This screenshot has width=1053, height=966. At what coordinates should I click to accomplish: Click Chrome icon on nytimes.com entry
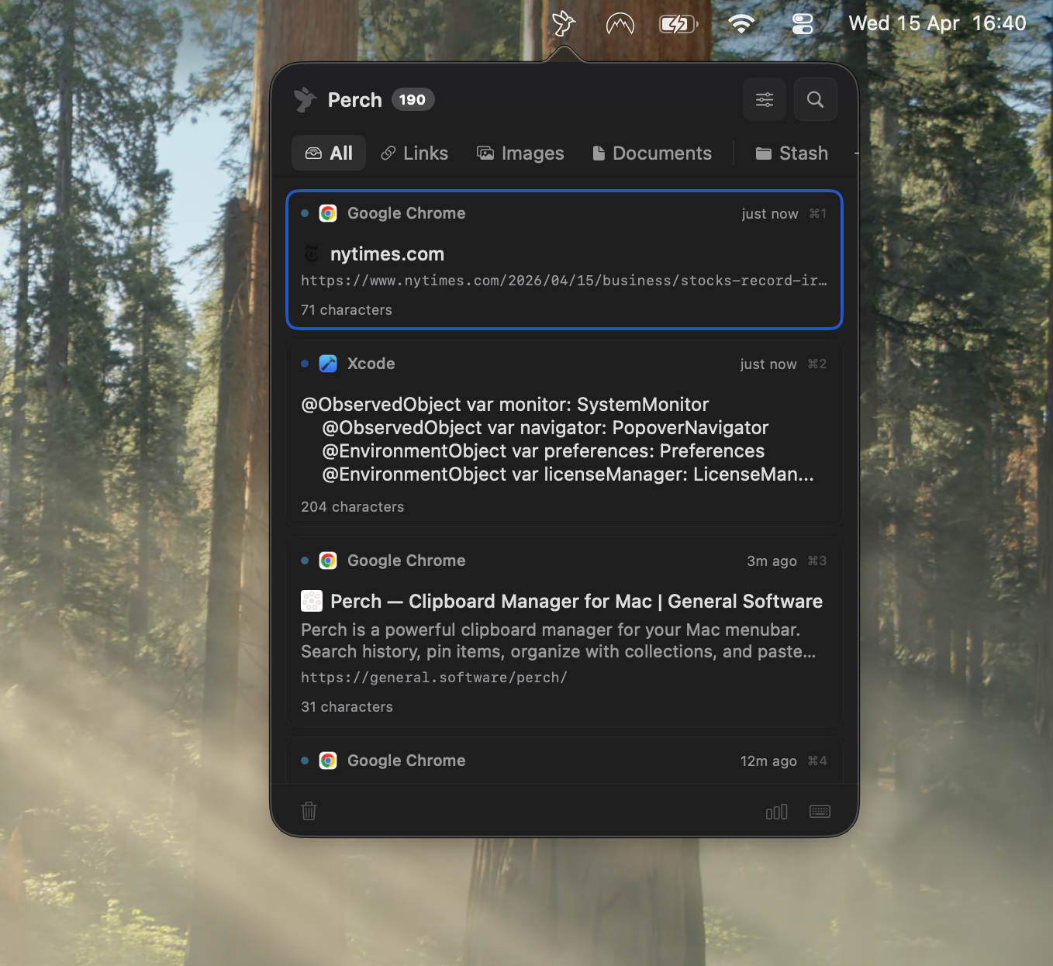[328, 213]
